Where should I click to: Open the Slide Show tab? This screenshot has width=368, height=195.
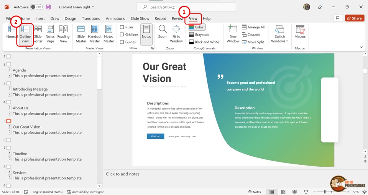click(140, 18)
